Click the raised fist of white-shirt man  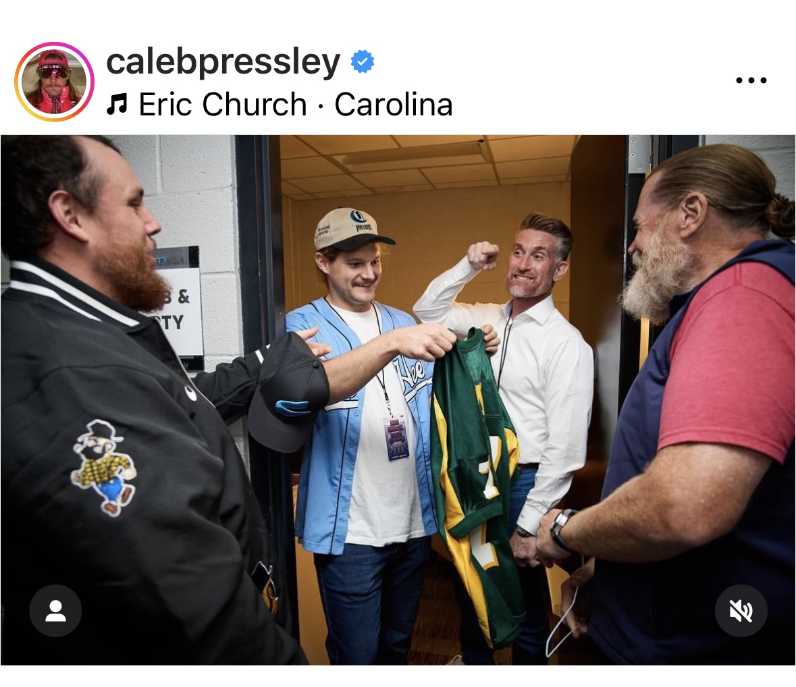click(483, 255)
